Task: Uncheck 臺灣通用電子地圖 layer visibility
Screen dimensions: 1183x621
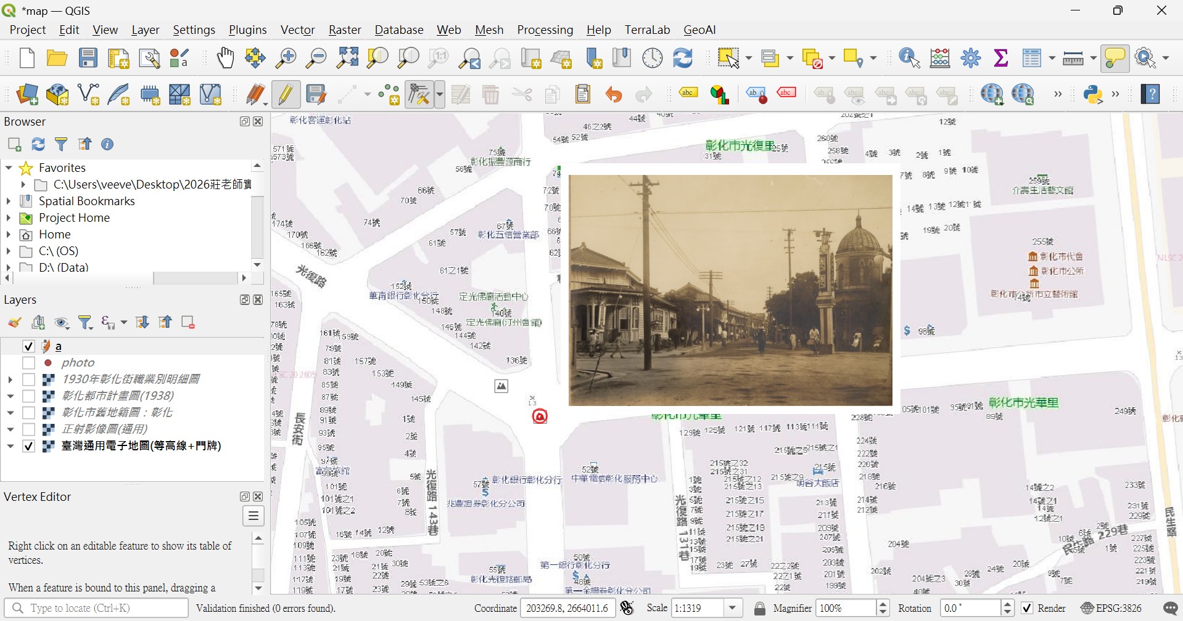Action: click(28, 446)
